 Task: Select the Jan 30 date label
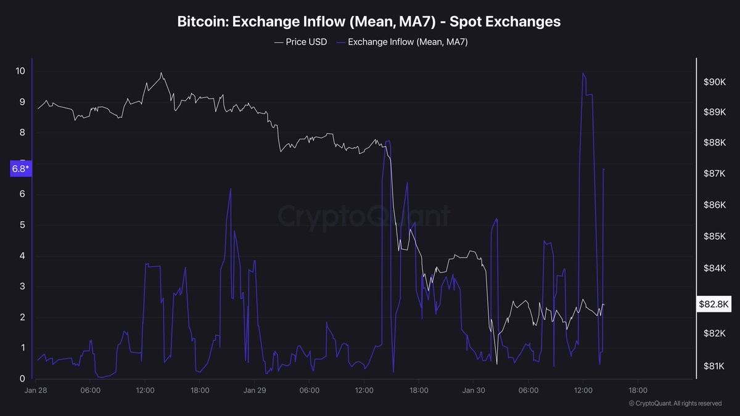click(x=474, y=390)
